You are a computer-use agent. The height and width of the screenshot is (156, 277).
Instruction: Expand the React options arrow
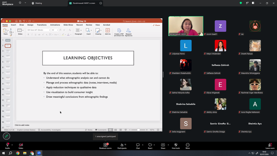[154, 145]
